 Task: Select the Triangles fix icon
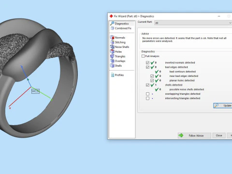tap(112, 56)
